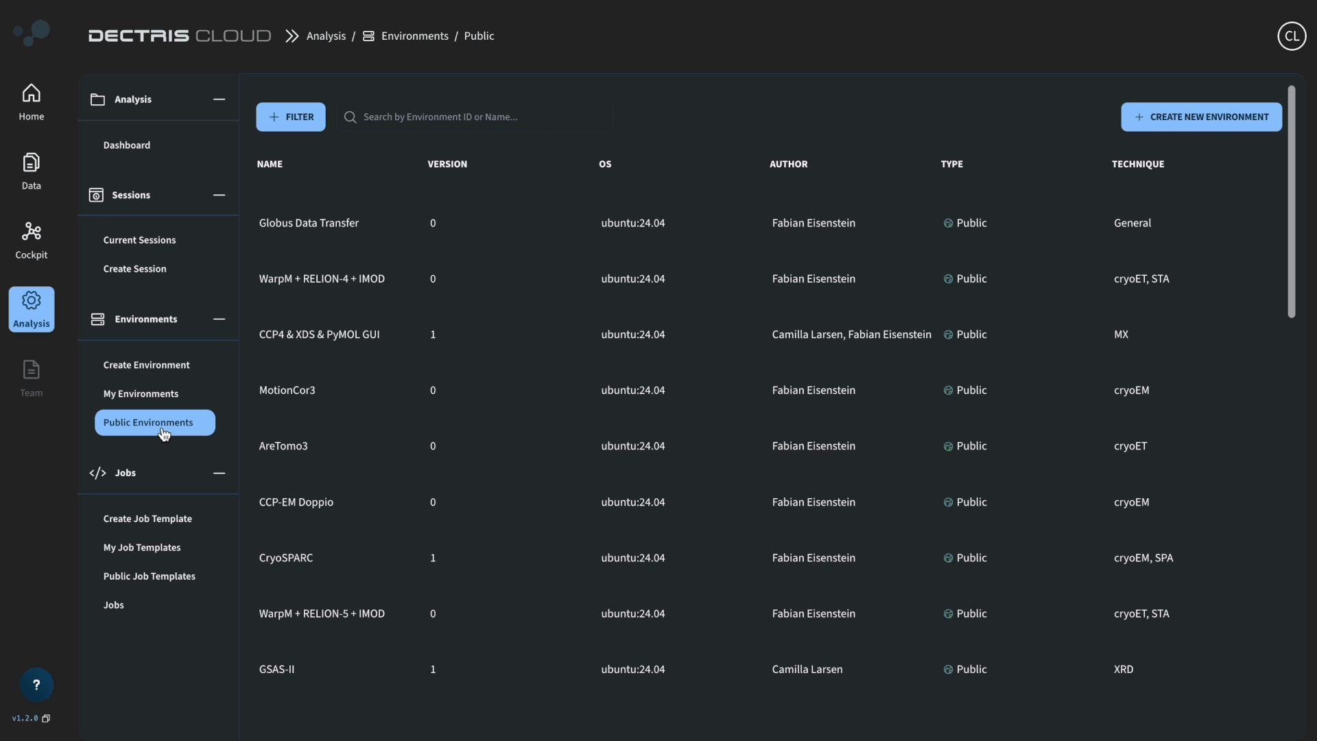Screen dimensions: 1317x741
Task: Sort by the AUTHOR column header
Action: pyautogui.click(x=788, y=164)
